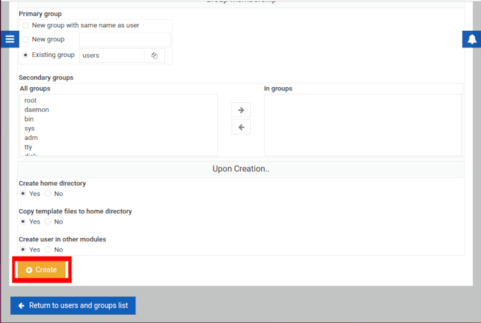Set Create home directory to No

(x=48, y=193)
